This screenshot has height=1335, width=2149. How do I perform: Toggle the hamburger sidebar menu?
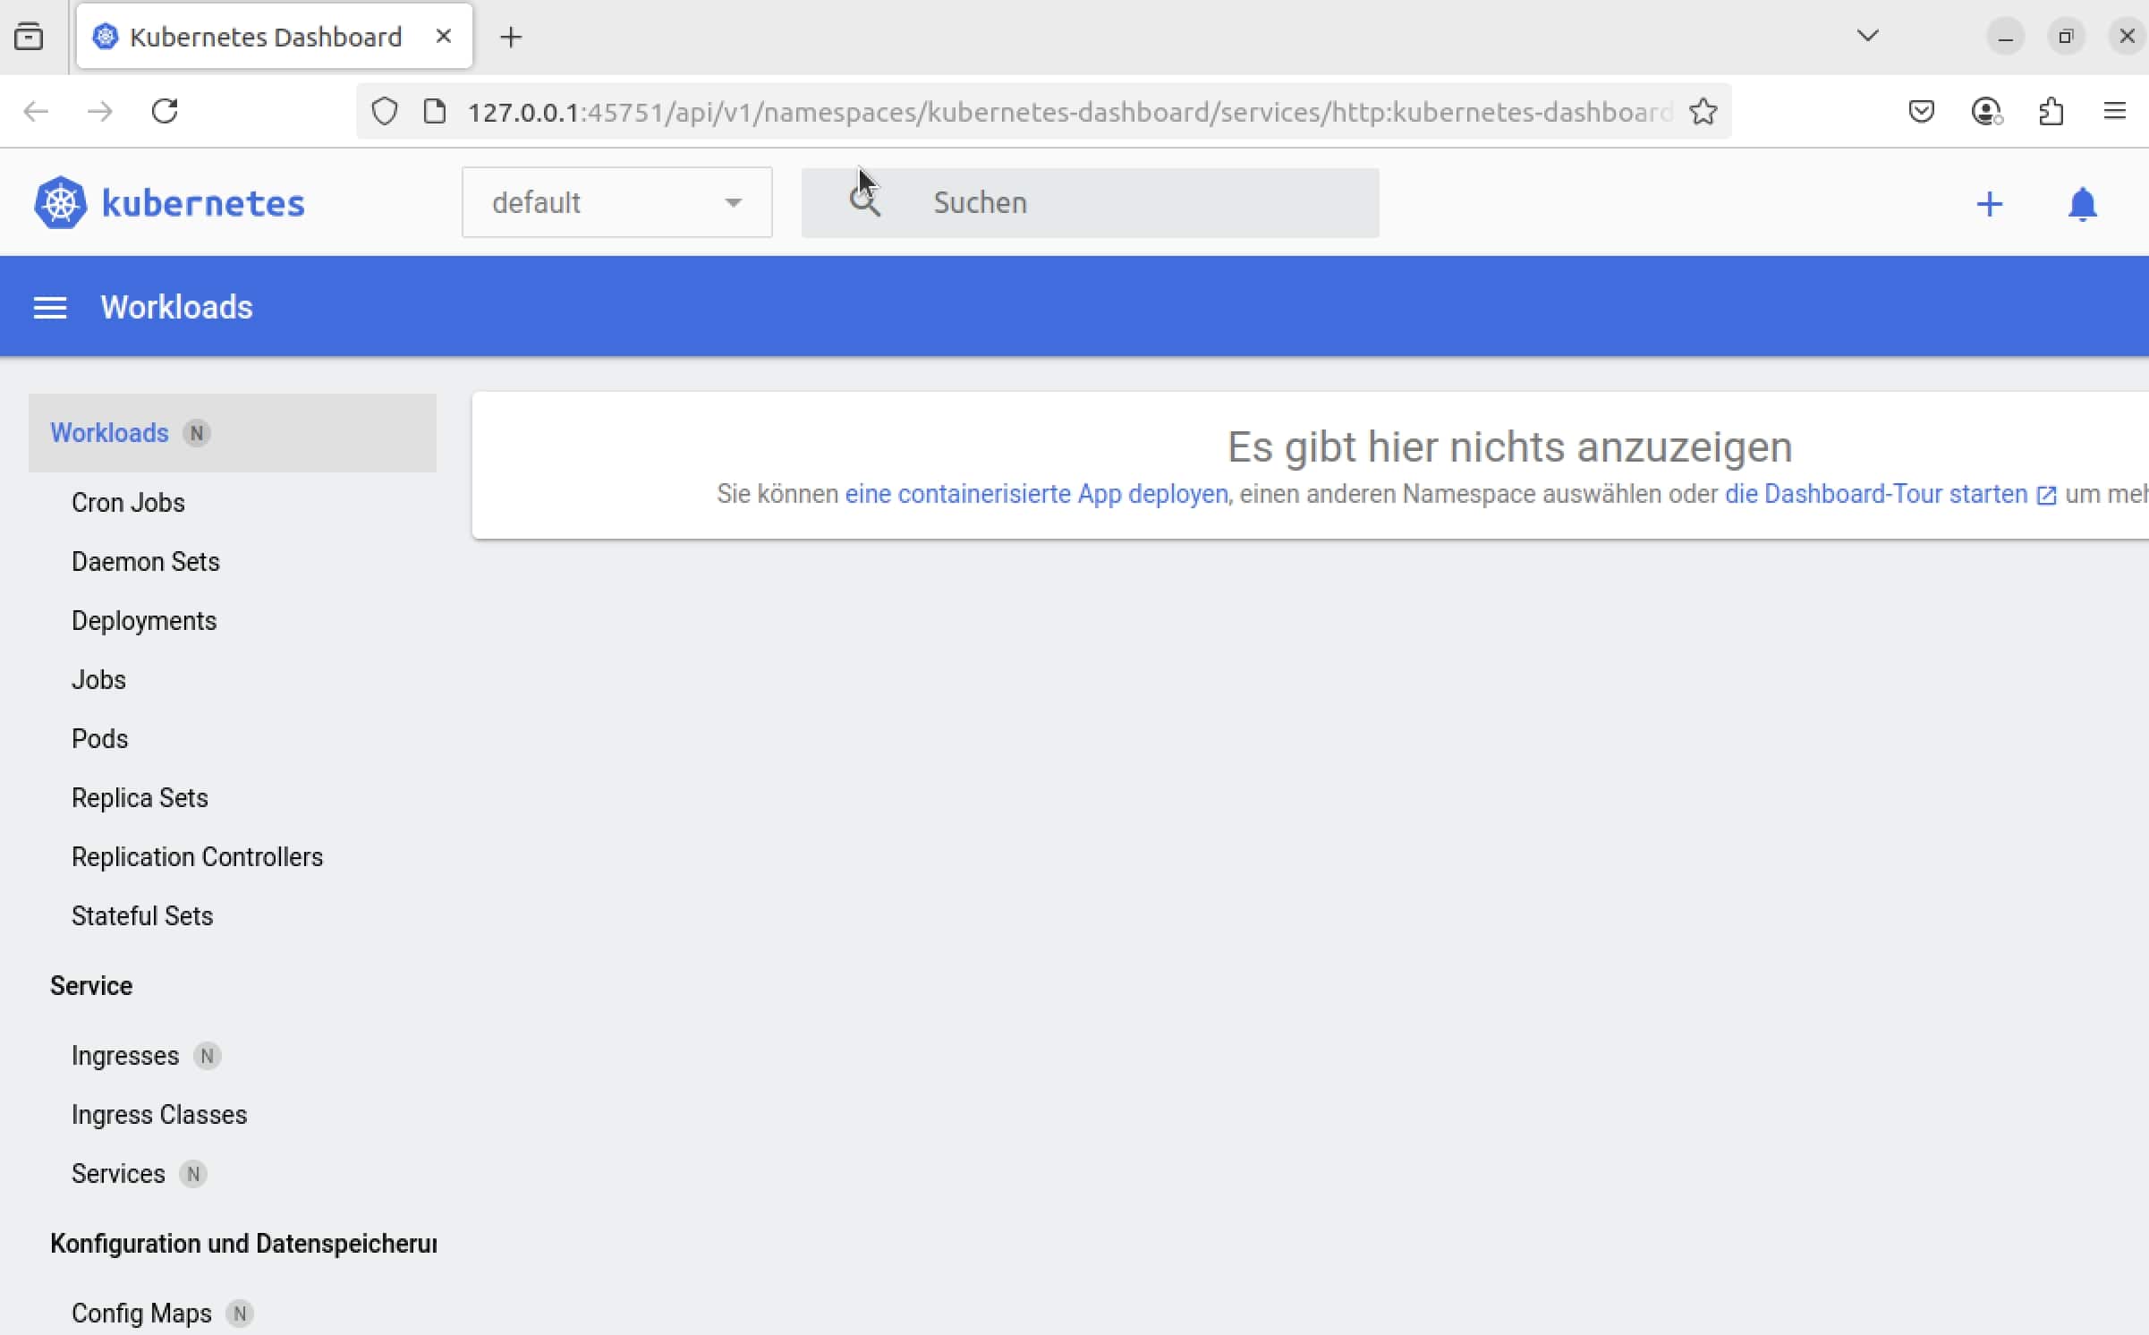tap(50, 308)
